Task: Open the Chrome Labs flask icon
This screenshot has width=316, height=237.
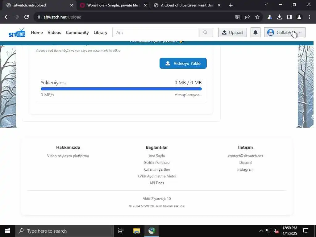Action: click(x=269, y=17)
